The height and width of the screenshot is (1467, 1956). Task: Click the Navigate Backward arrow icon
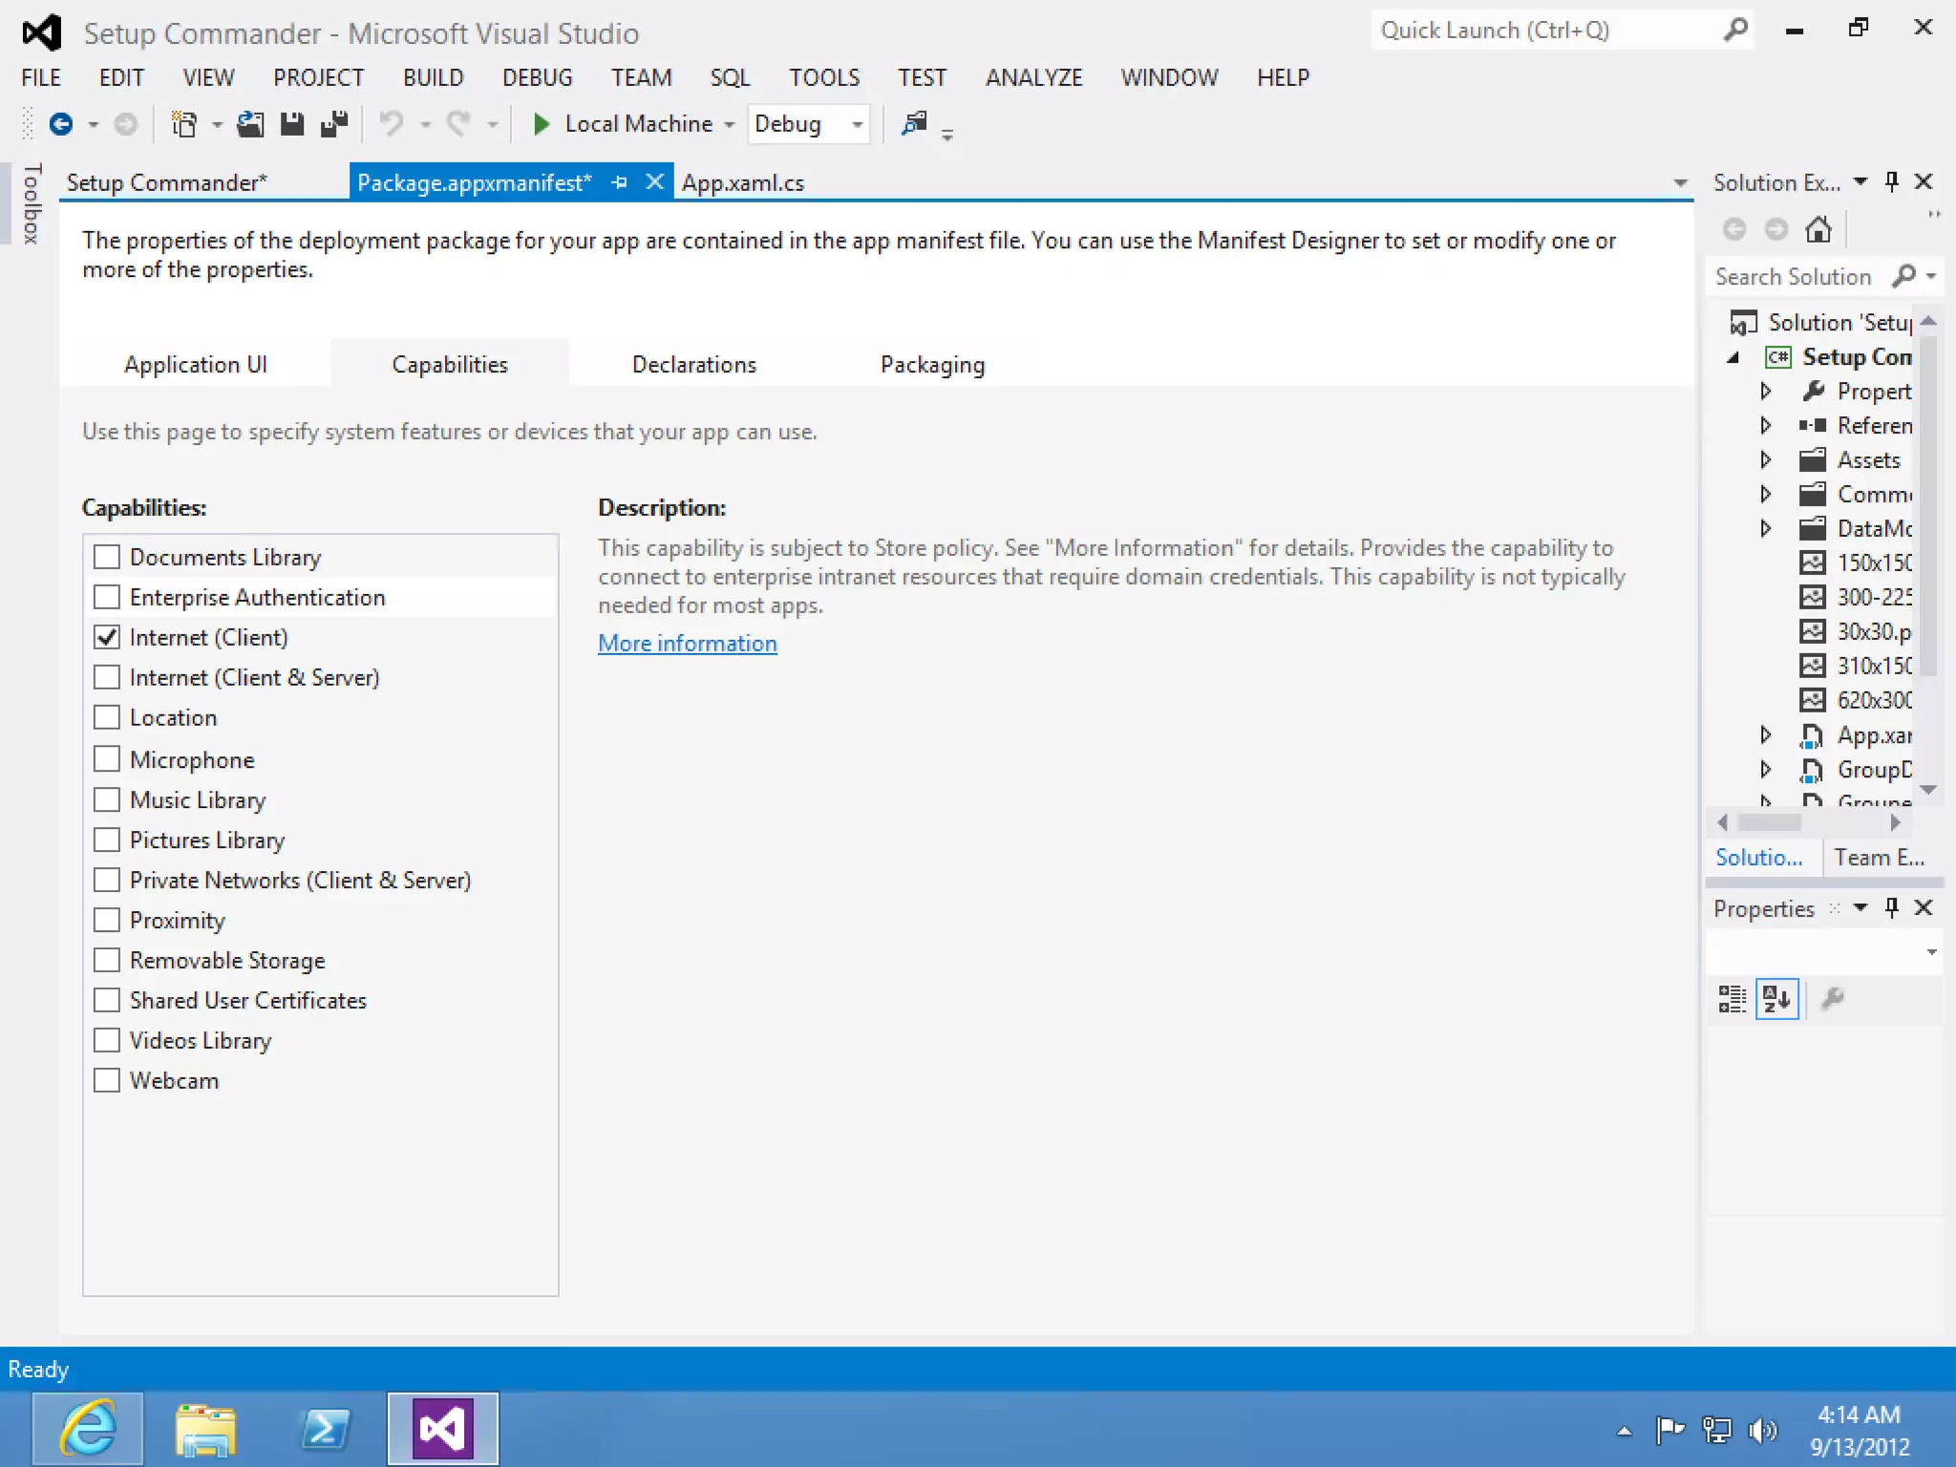[61, 124]
